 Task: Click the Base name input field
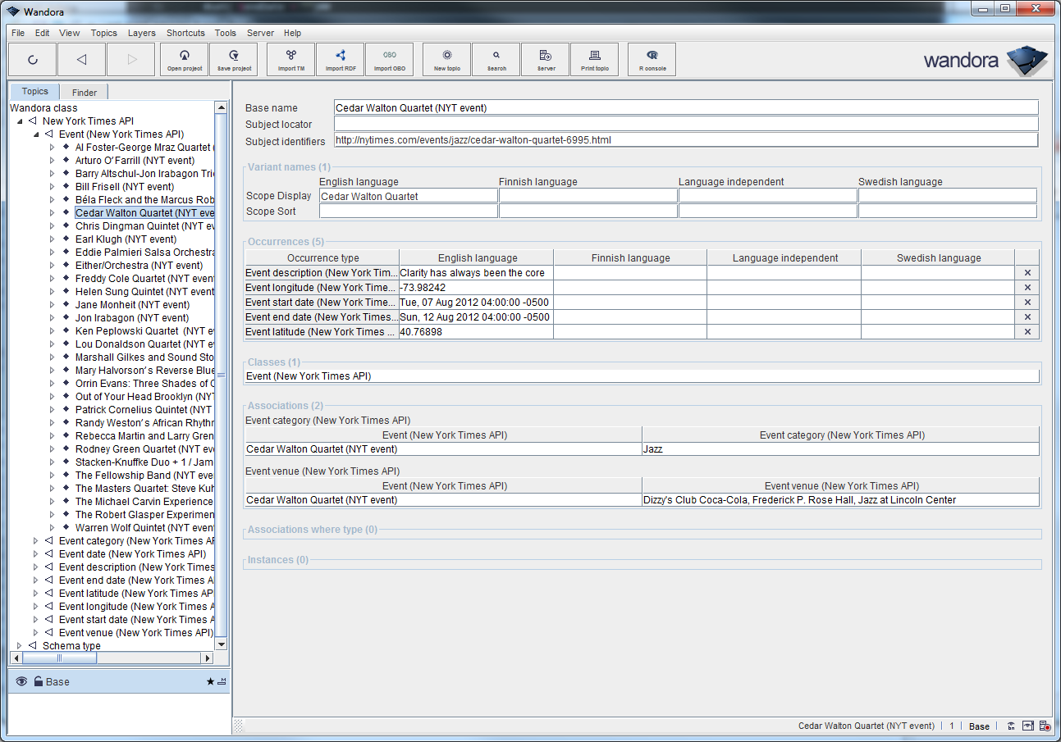pyautogui.click(x=685, y=107)
